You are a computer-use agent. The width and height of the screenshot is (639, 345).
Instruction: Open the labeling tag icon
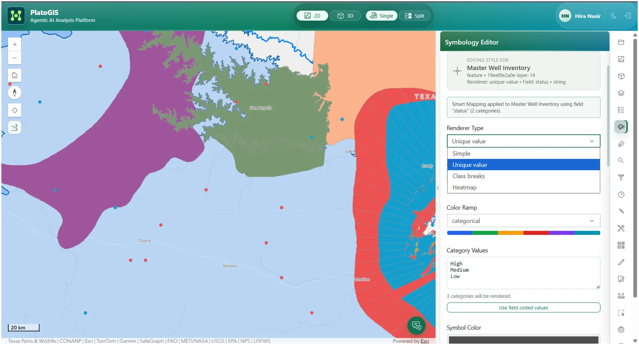click(621, 144)
